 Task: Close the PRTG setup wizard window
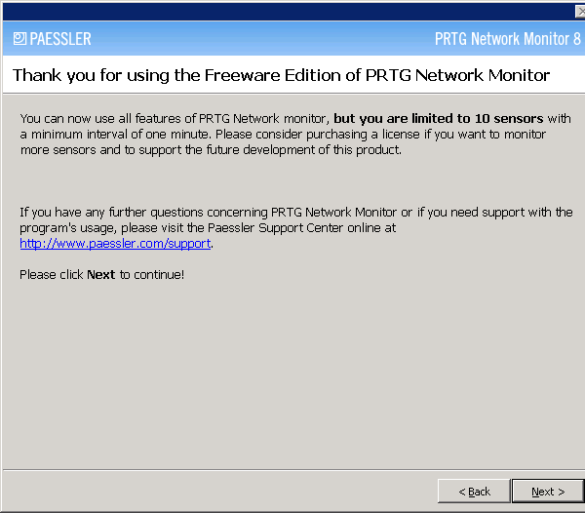(x=580, y=12)
